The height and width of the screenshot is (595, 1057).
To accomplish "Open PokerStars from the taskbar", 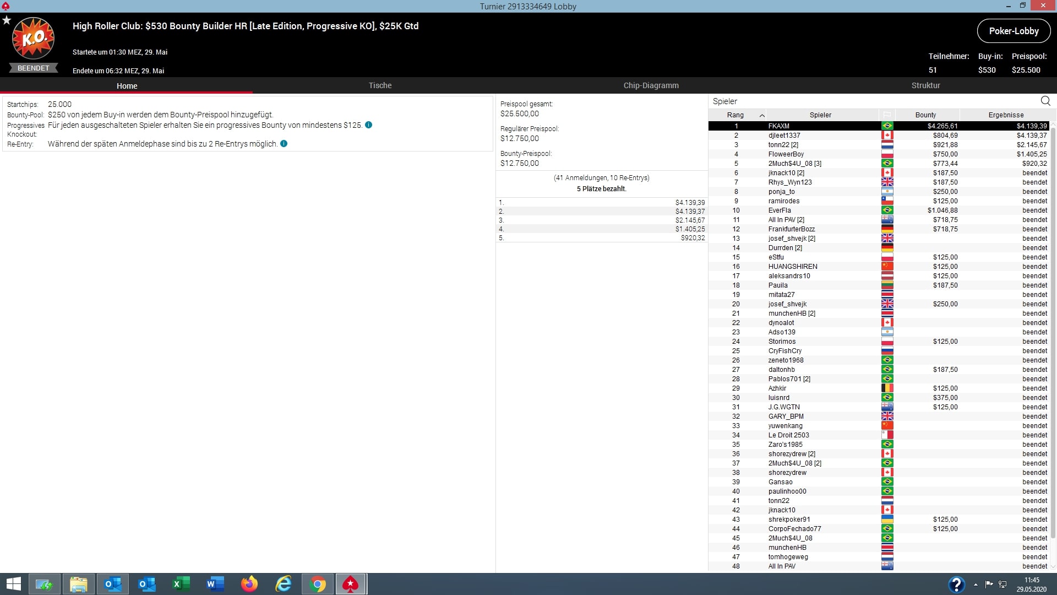I will pos(351,584).
